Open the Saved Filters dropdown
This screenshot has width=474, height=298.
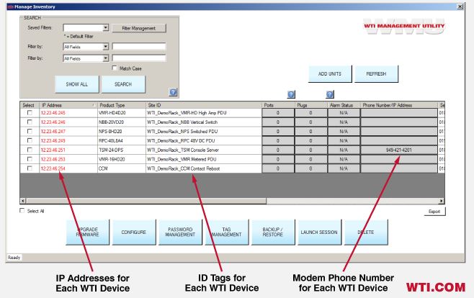105,28
